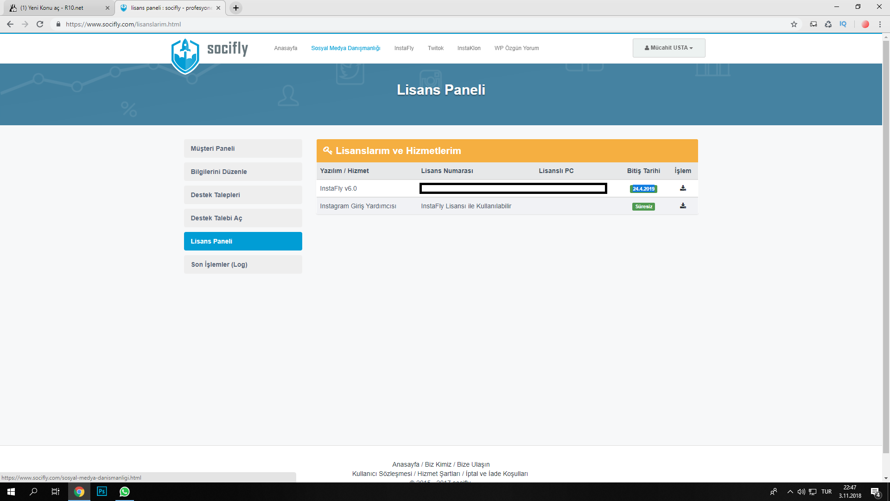890x501 pixels.
Task: Click the recycle-style extension icon
Action: pos(828,24)
